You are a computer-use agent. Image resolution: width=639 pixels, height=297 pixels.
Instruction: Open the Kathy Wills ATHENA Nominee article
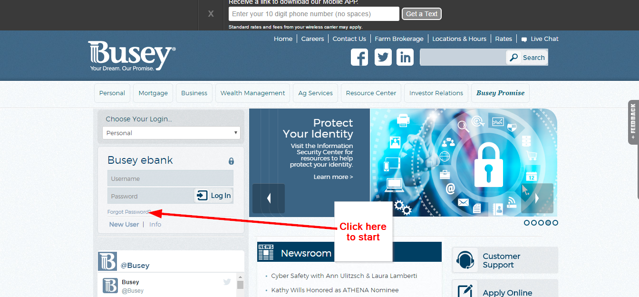[335, 290]
